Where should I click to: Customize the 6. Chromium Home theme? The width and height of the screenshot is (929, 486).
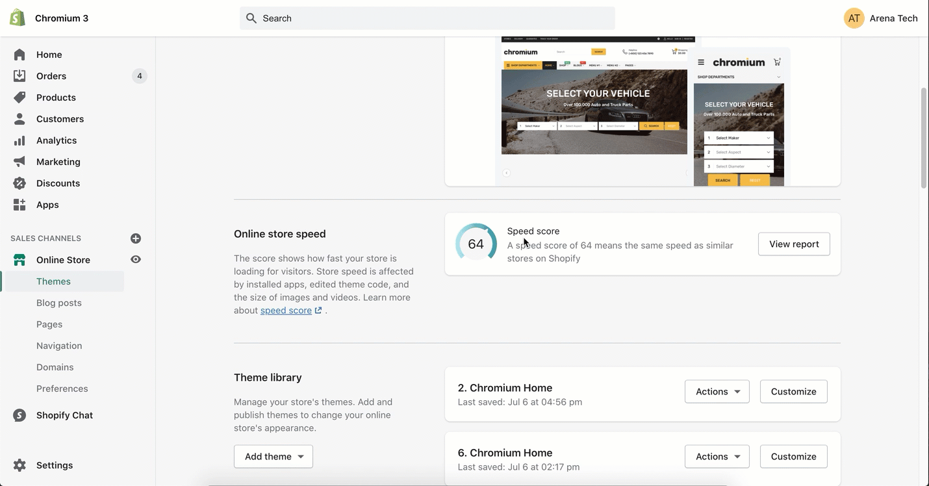(794, 457)
